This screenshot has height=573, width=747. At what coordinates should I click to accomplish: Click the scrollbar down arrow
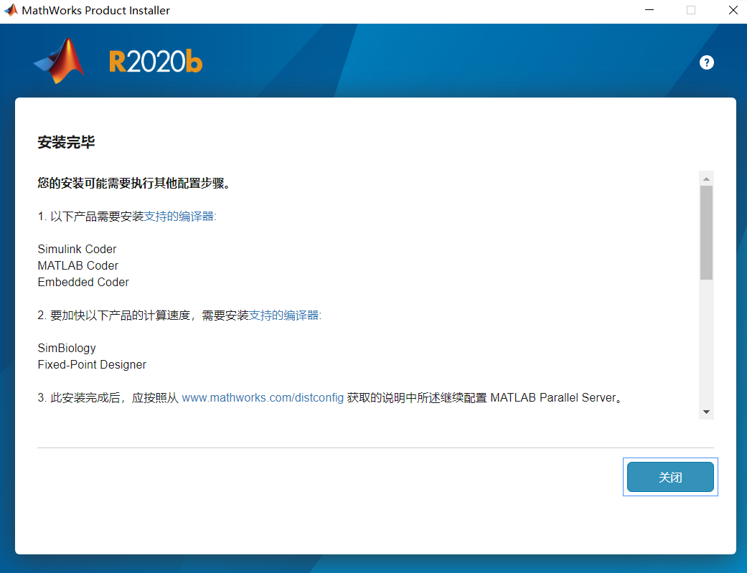pyautogui.click(x=707, y=412)
